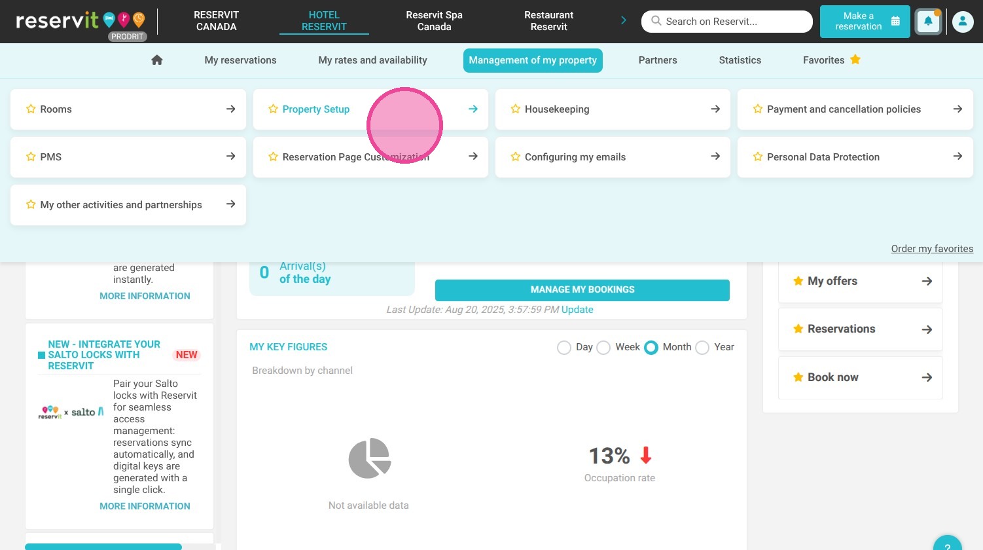The height and width of the screenshot is (550, 983).
Task: Click the teal progress bar at bottom left
Action: pos(103,547)
